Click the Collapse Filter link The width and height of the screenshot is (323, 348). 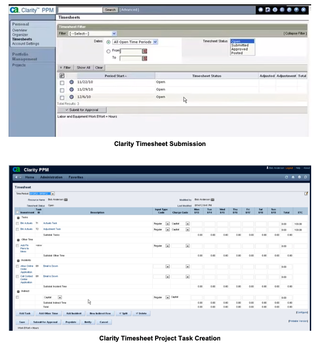pyautogui.click(x=295, y=33)
